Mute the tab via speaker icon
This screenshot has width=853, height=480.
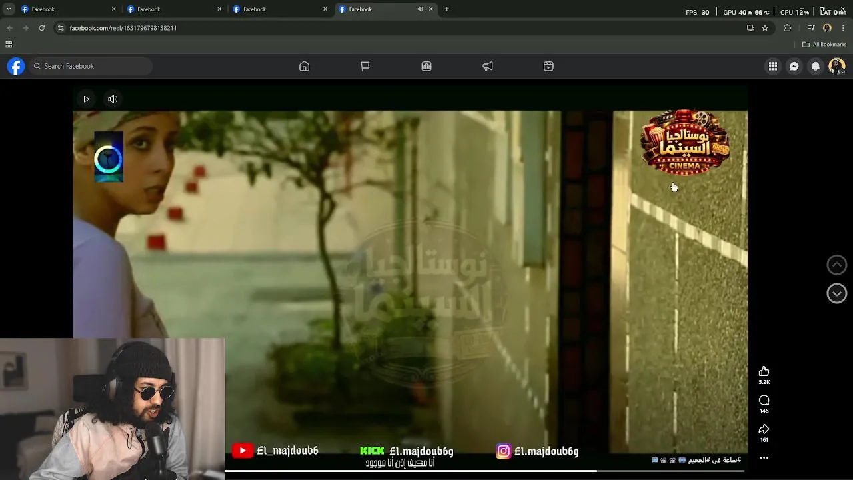pyautogui.click(x=420, y=9)
